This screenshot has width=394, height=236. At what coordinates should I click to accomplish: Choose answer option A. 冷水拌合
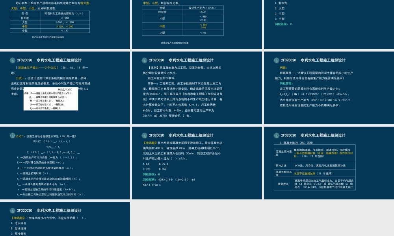tap(19, 223)
